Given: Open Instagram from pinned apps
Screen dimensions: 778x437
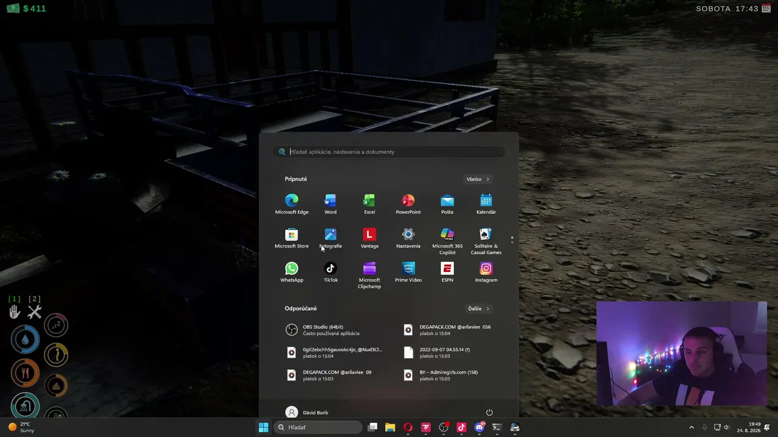Looking at the screenshot, I should click(x=486, y=272).
